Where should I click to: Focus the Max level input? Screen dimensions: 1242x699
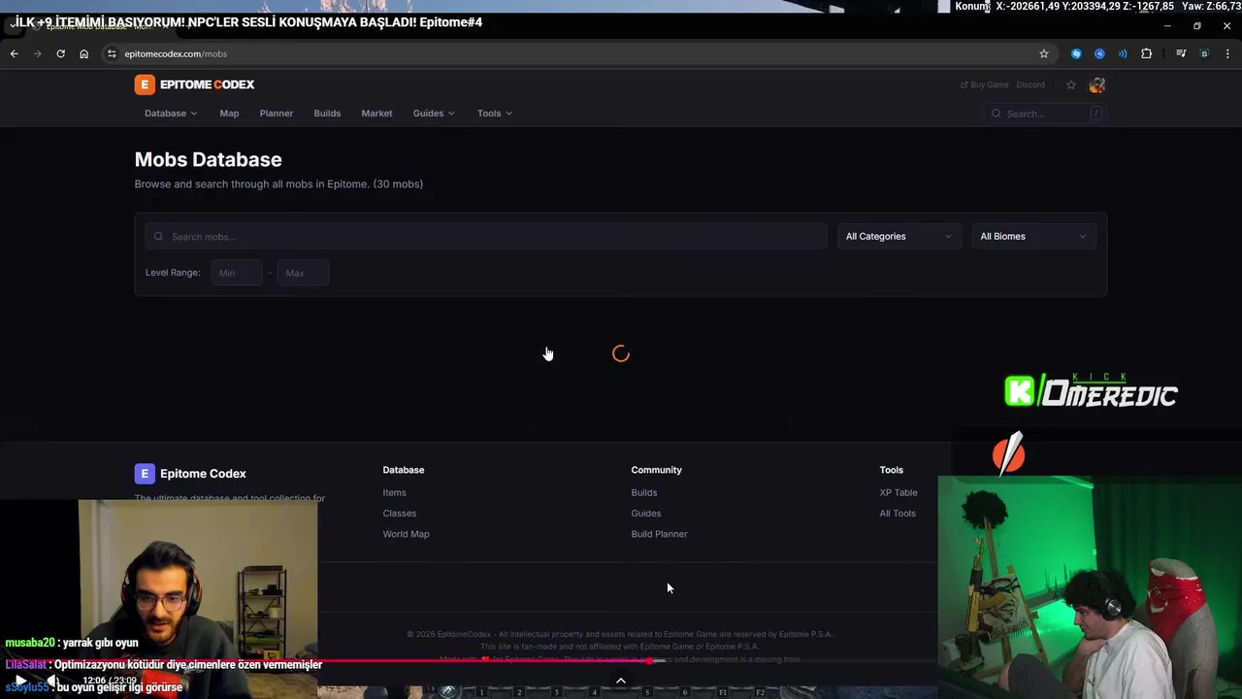click(303, 273)
